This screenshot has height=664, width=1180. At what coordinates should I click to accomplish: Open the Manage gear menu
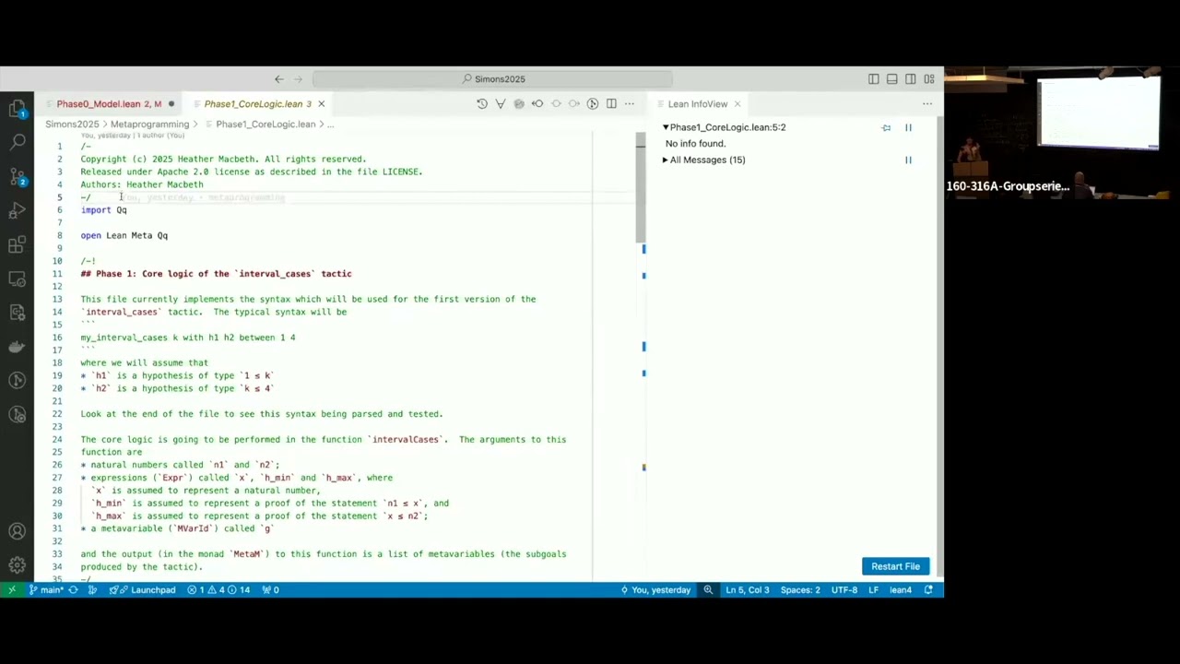pyautogui.click(x=17, y=565)
